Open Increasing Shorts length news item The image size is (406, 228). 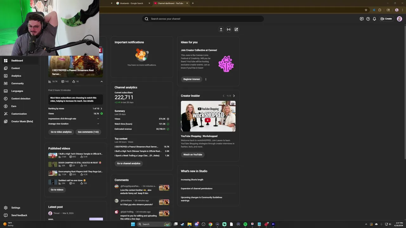(192, 180)
